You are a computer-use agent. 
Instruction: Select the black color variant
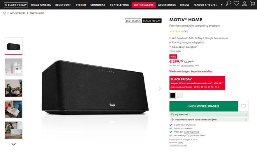point(173,95)
